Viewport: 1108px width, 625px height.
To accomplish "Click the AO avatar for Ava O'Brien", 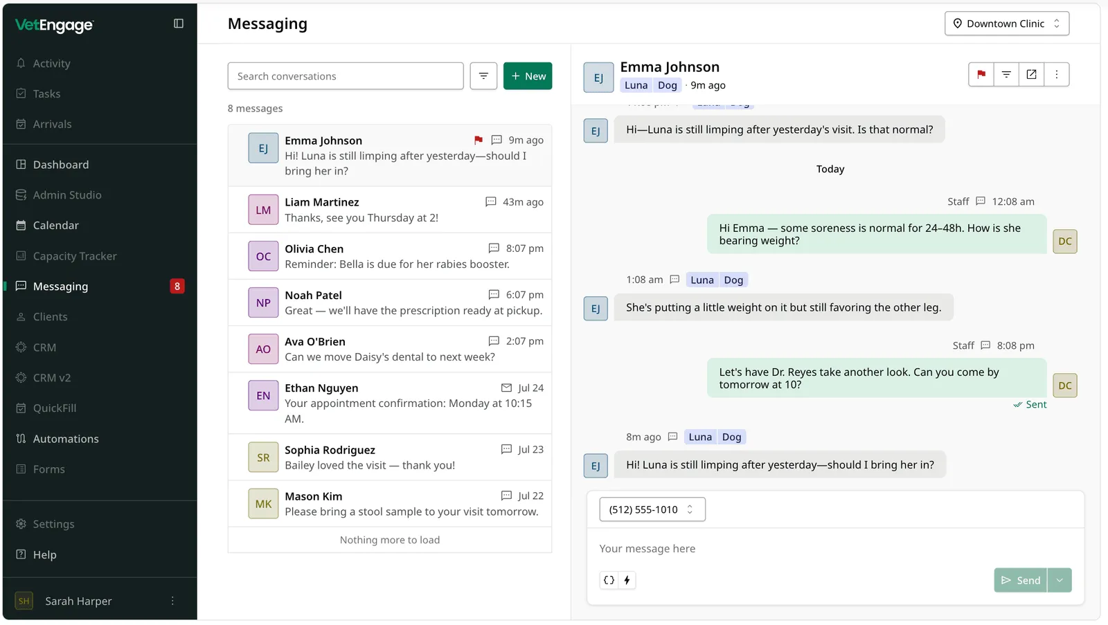I will [263, 349].
